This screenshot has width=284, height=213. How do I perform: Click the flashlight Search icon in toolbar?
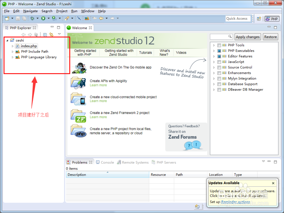coord(67,18)
